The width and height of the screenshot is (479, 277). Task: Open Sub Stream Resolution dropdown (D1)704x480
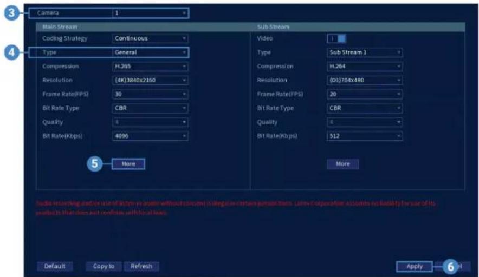pos(365,80)
